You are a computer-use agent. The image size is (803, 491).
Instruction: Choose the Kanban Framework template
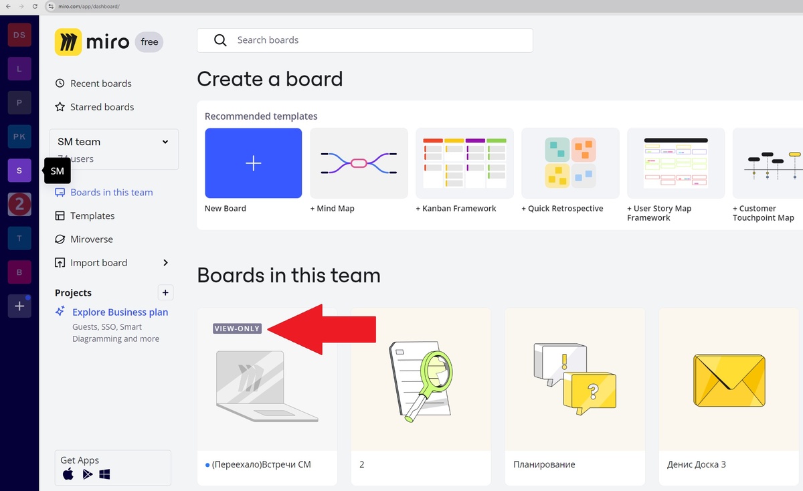click(464, 163)
